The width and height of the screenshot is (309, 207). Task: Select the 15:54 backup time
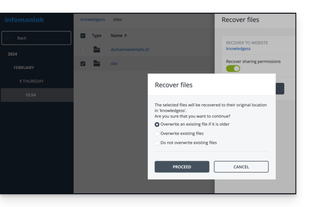click(31, 95)
